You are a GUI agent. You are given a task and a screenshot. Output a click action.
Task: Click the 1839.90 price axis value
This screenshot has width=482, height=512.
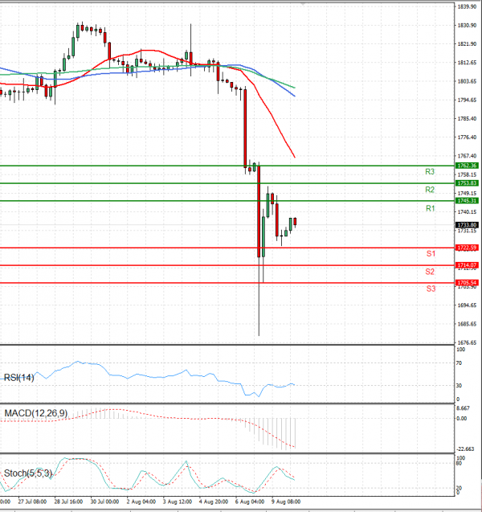467,6
